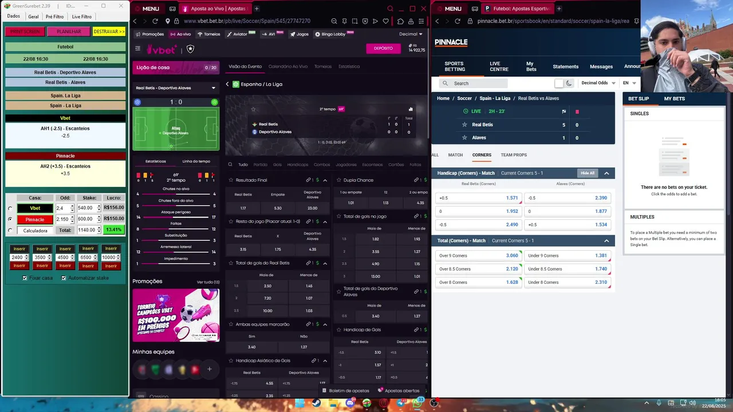Click the star next to Alaves on Pinnacle
This screenshot has height=412, width=733.
point(464,138)
